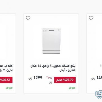The height and width of the screenshot is (102, 102).
Task: Click the red 37.51% discount badge
Action: click(x=6, y=80)
